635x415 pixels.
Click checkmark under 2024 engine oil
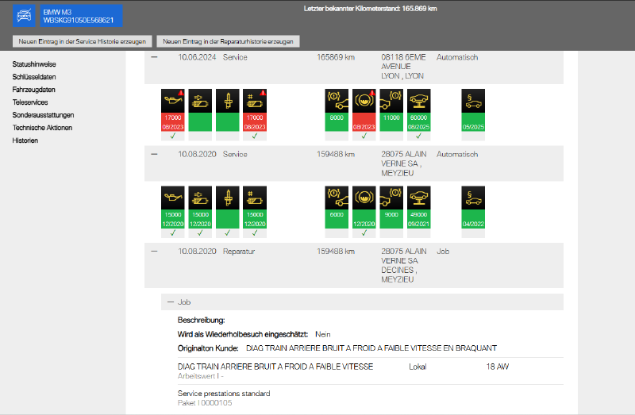click(x=173, y=136)
